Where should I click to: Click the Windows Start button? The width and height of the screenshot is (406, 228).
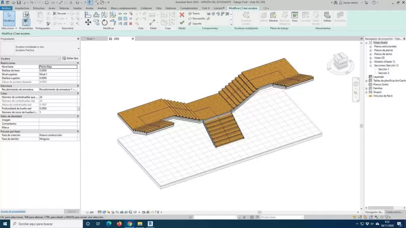pos(5,224)
